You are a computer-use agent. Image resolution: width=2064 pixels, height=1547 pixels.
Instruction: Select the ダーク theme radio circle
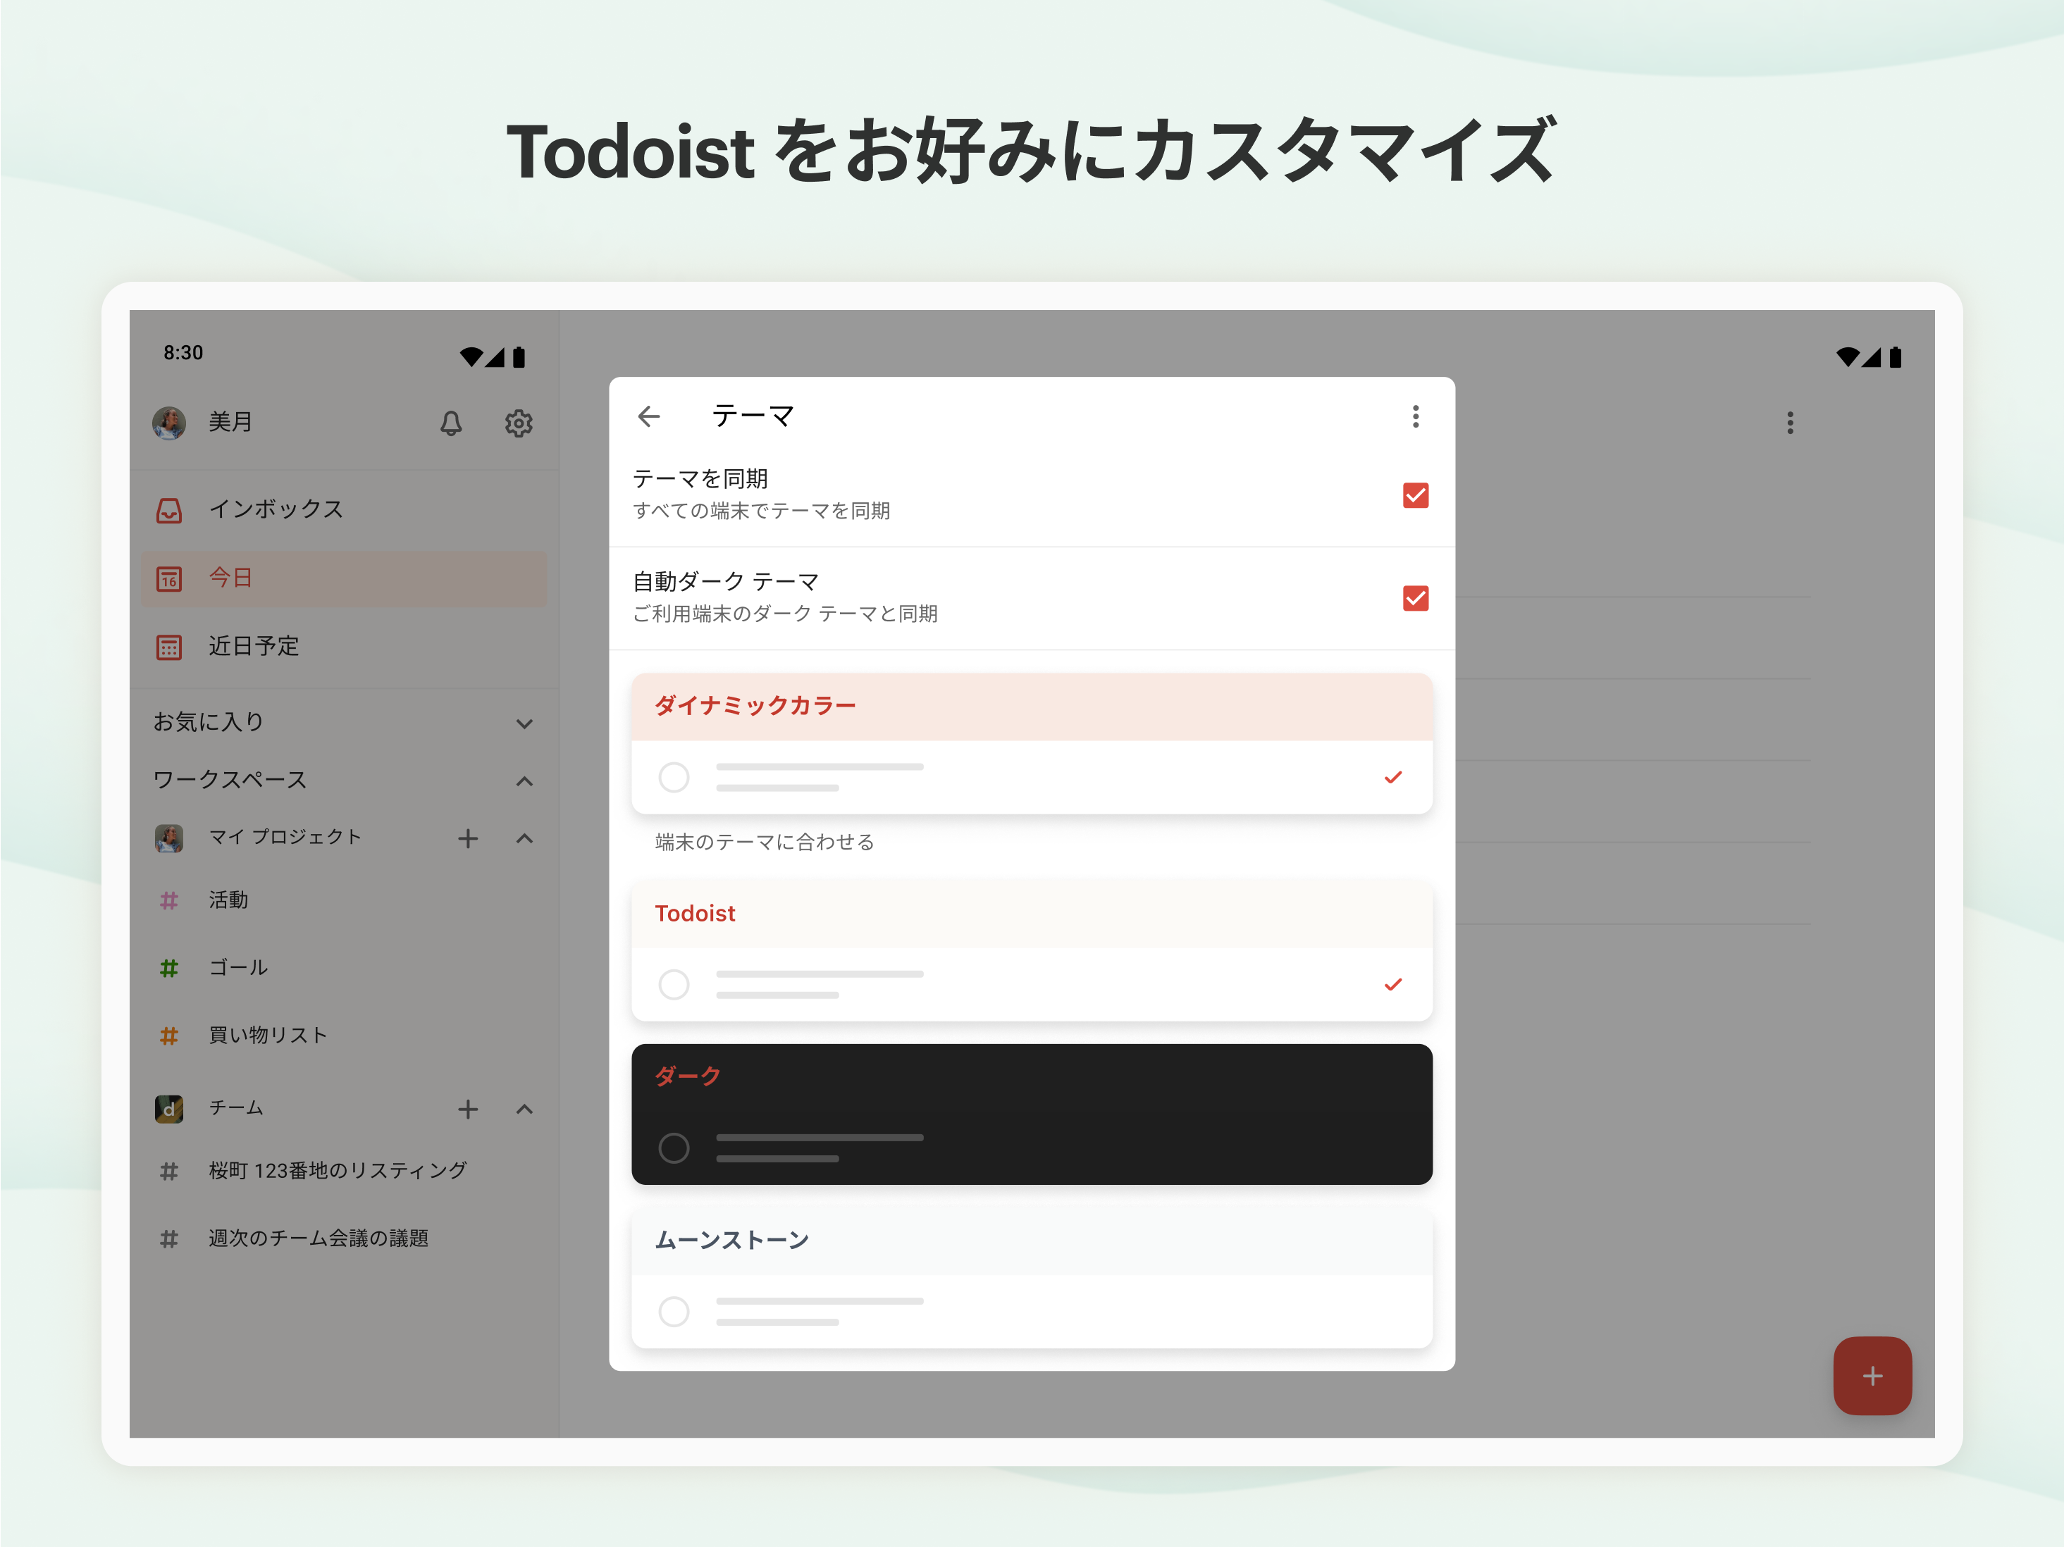pos(674,1148)
